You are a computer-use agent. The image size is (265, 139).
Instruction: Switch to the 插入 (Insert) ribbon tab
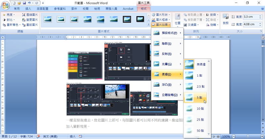point(28,9)
